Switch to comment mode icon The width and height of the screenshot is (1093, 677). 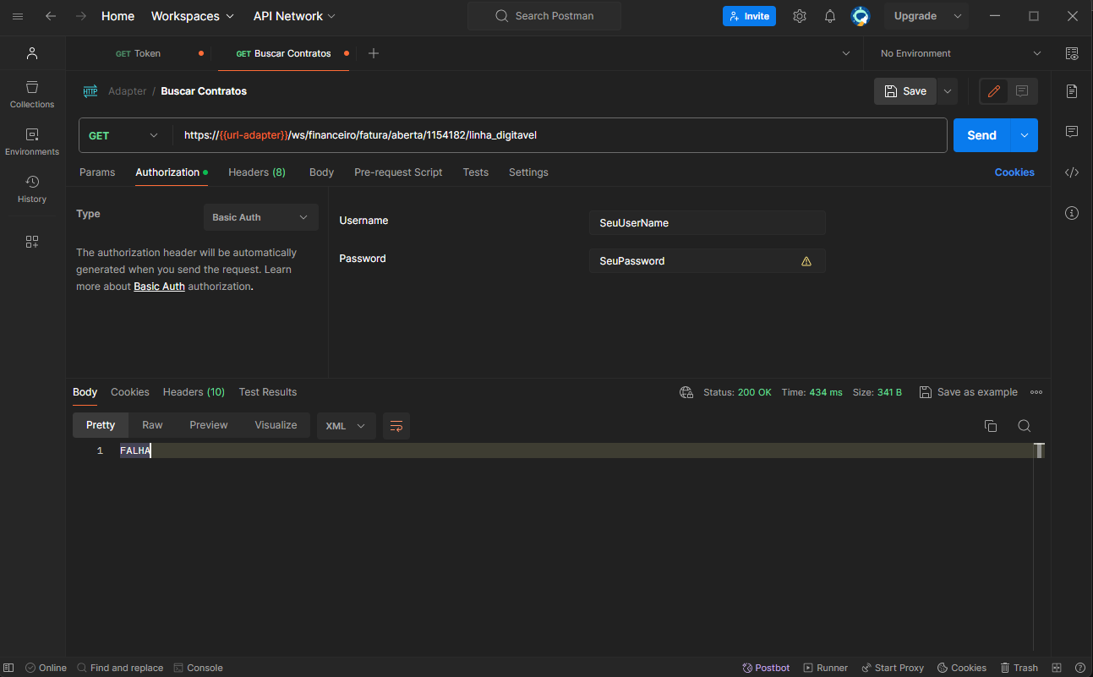tap(1022, 91)
